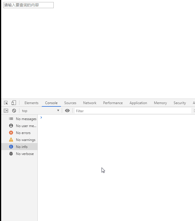Image resolution: width=195 pixels, height=221 pixels.
Task: Open live expression with the eye icon
Action: click(x=67, y=110)
